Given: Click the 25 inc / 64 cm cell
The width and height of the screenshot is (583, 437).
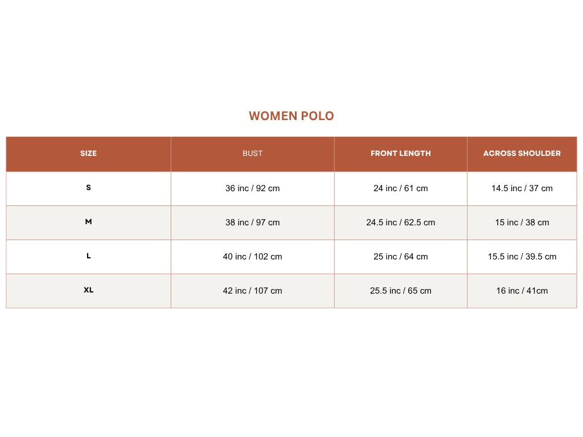Looking at the screenshot, I should click(x=400, y=257).
